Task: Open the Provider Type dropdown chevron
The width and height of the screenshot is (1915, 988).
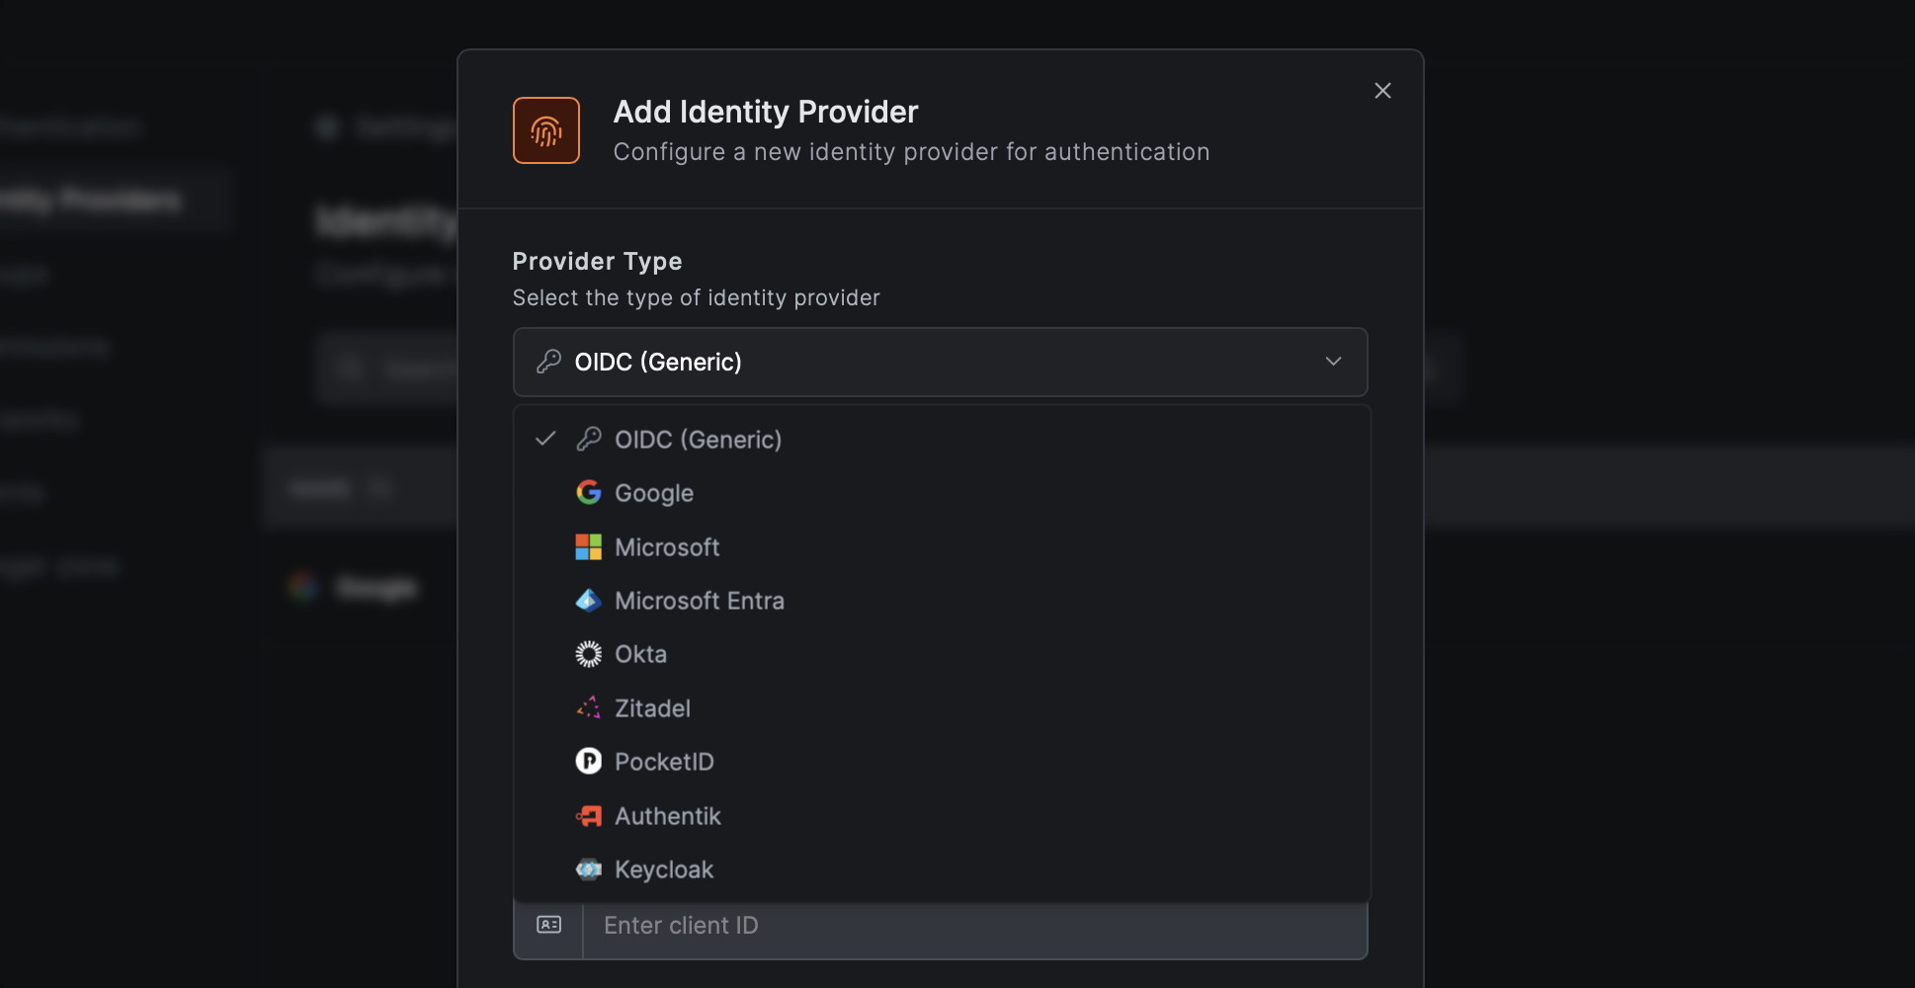Action: 1333,362
